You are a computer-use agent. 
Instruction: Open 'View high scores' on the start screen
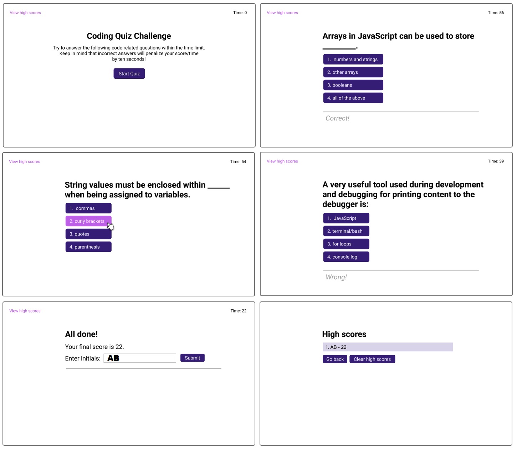[x=25, y=13]
